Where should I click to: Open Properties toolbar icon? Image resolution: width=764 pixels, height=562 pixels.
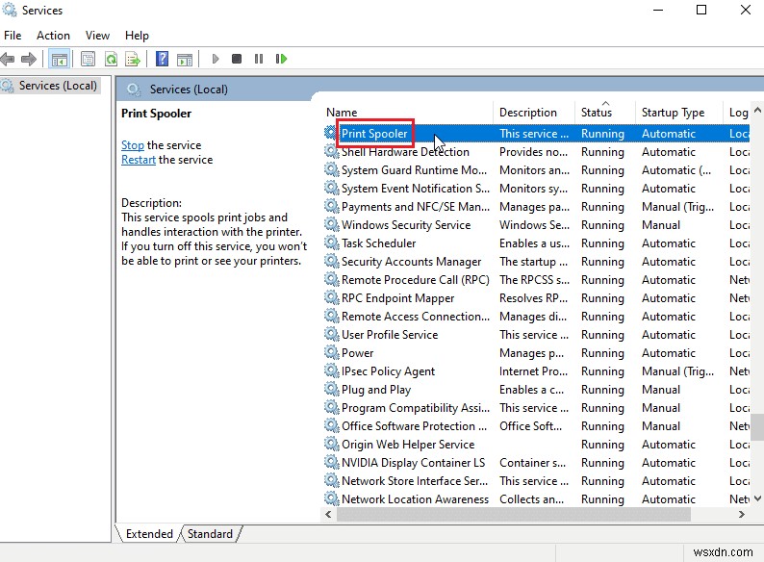pyautogui.click(x=88, y=60)
